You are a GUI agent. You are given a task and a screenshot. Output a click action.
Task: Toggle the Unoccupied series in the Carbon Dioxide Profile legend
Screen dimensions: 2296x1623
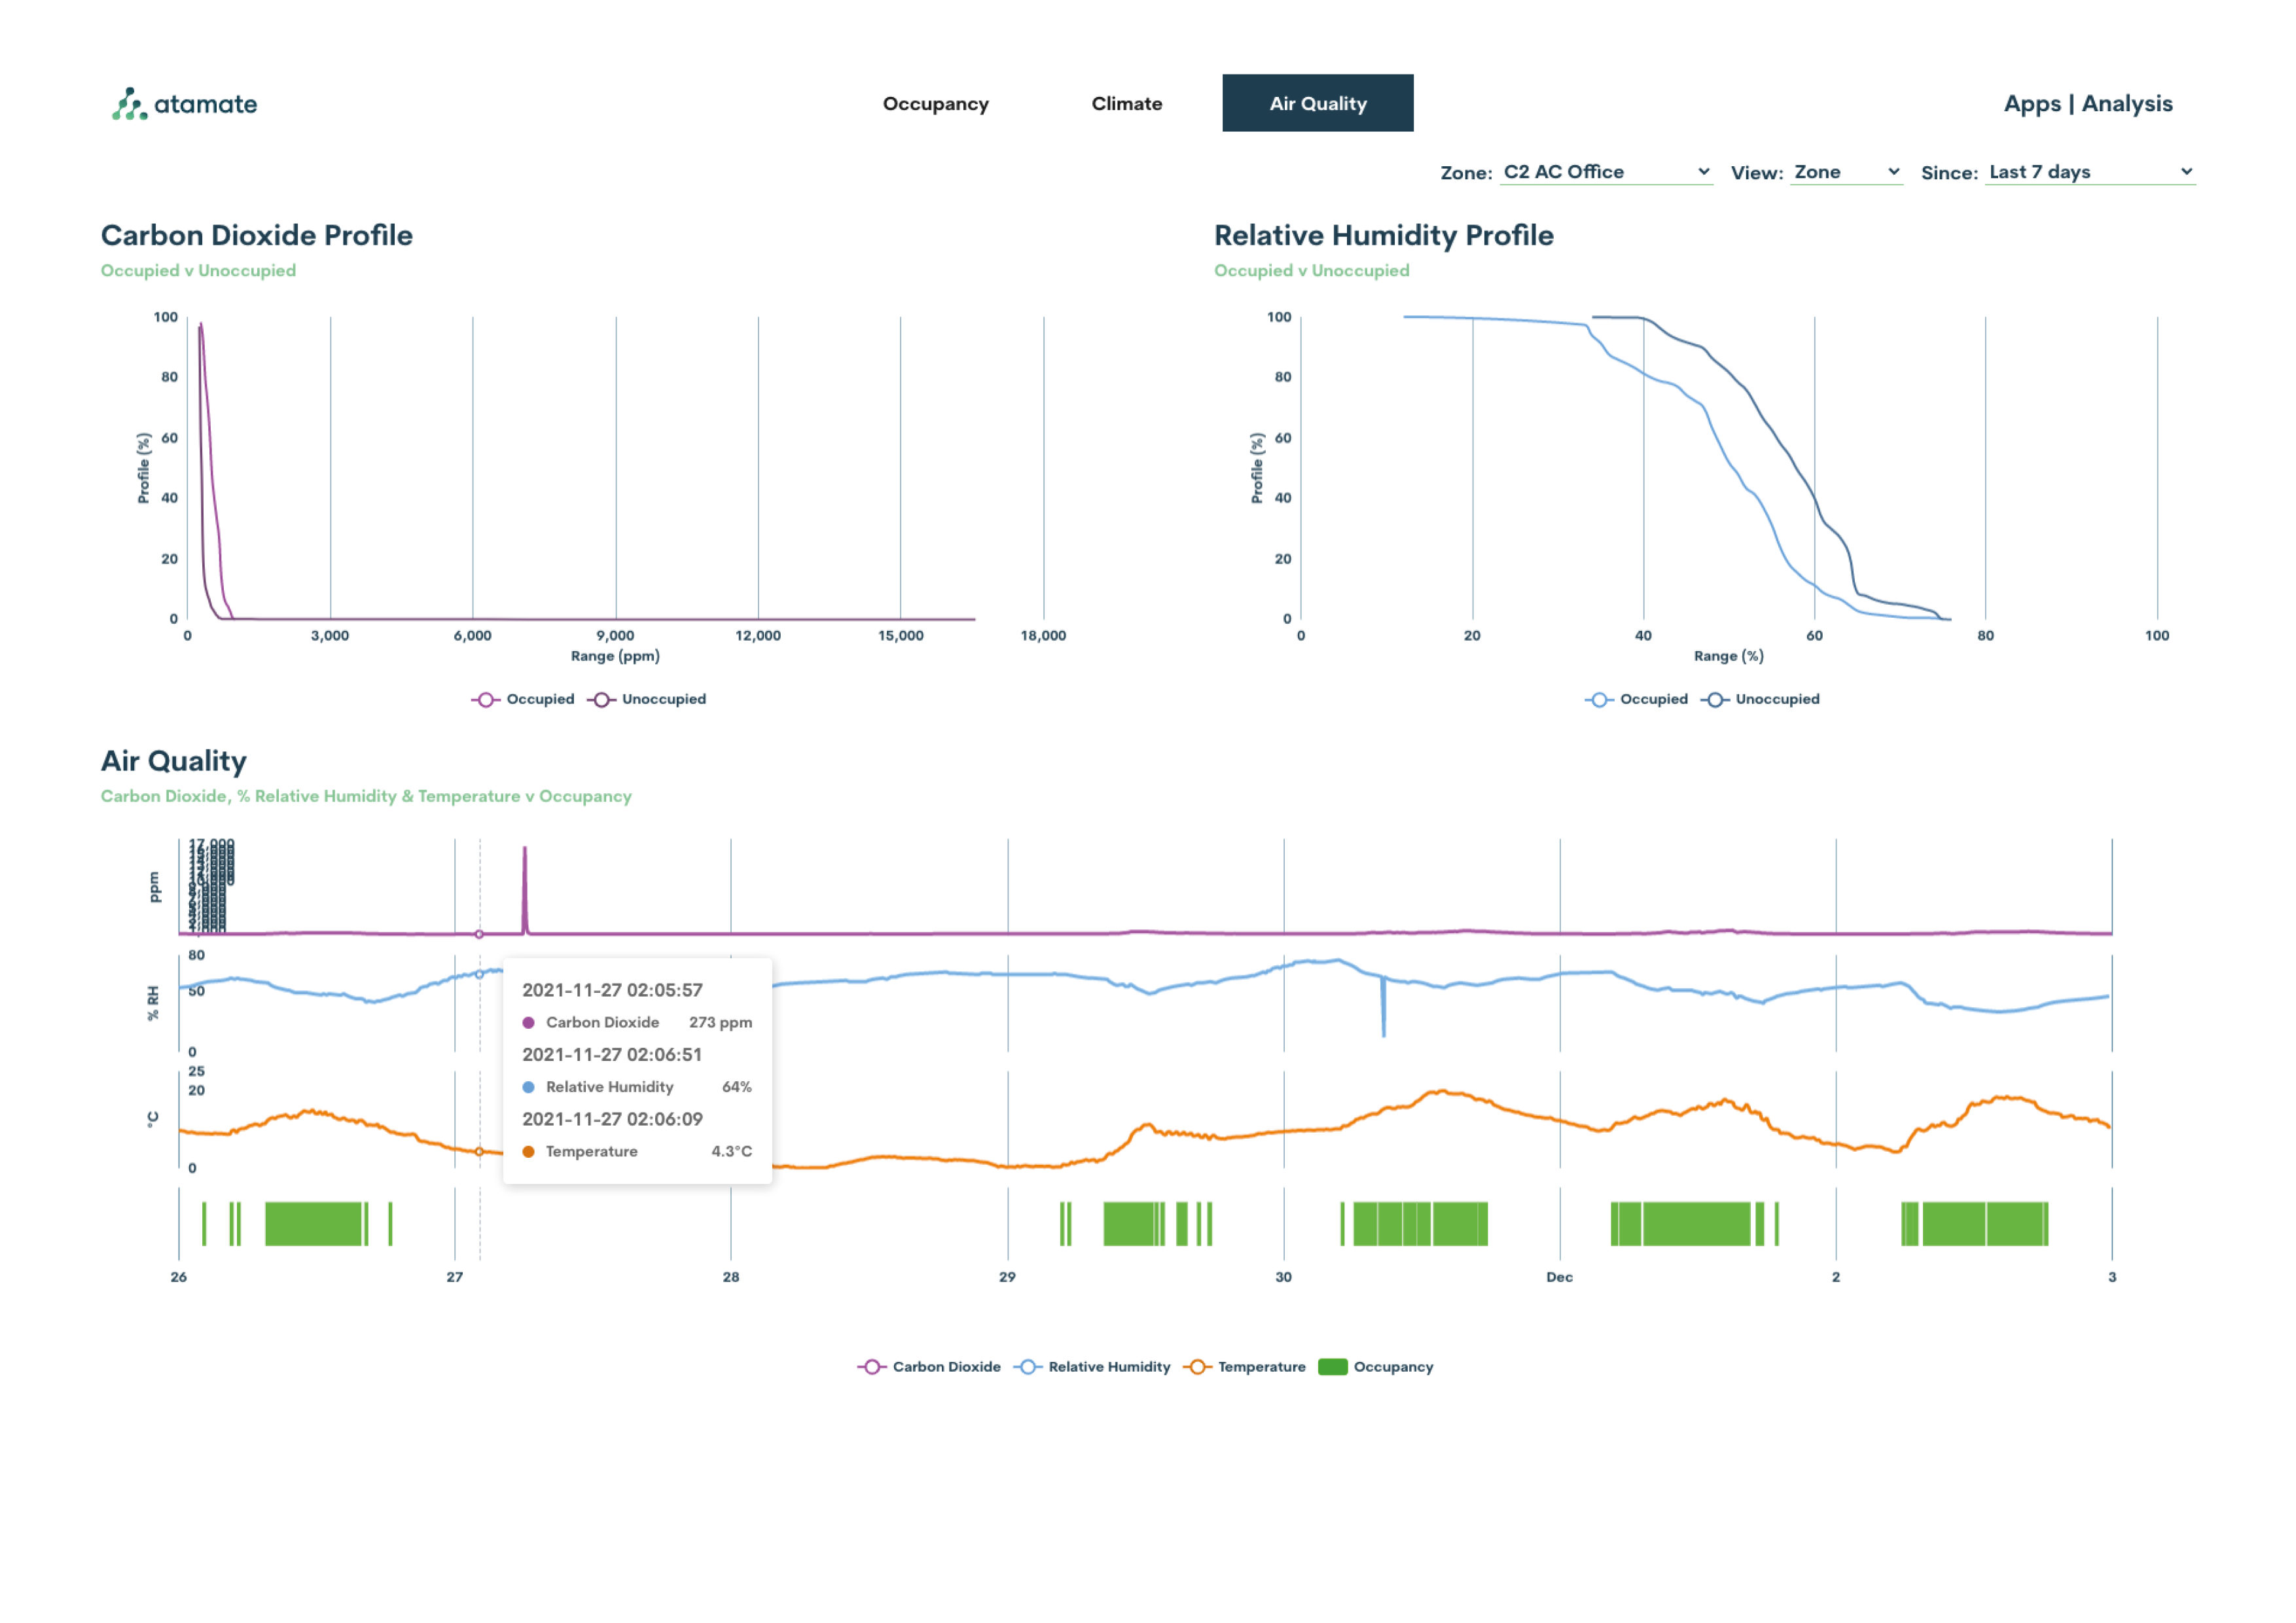pos(647,699)
